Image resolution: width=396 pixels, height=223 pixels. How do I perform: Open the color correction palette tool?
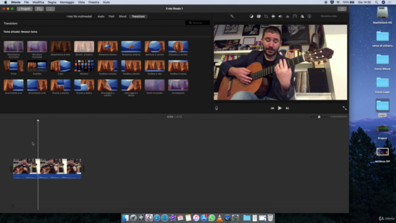(x=259, y=16)
